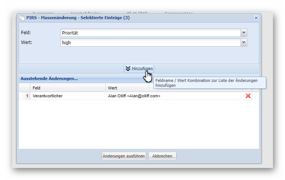285x180 pixels.
Task: Click into the Wert field showing high
Action: [x=151, y=42]
